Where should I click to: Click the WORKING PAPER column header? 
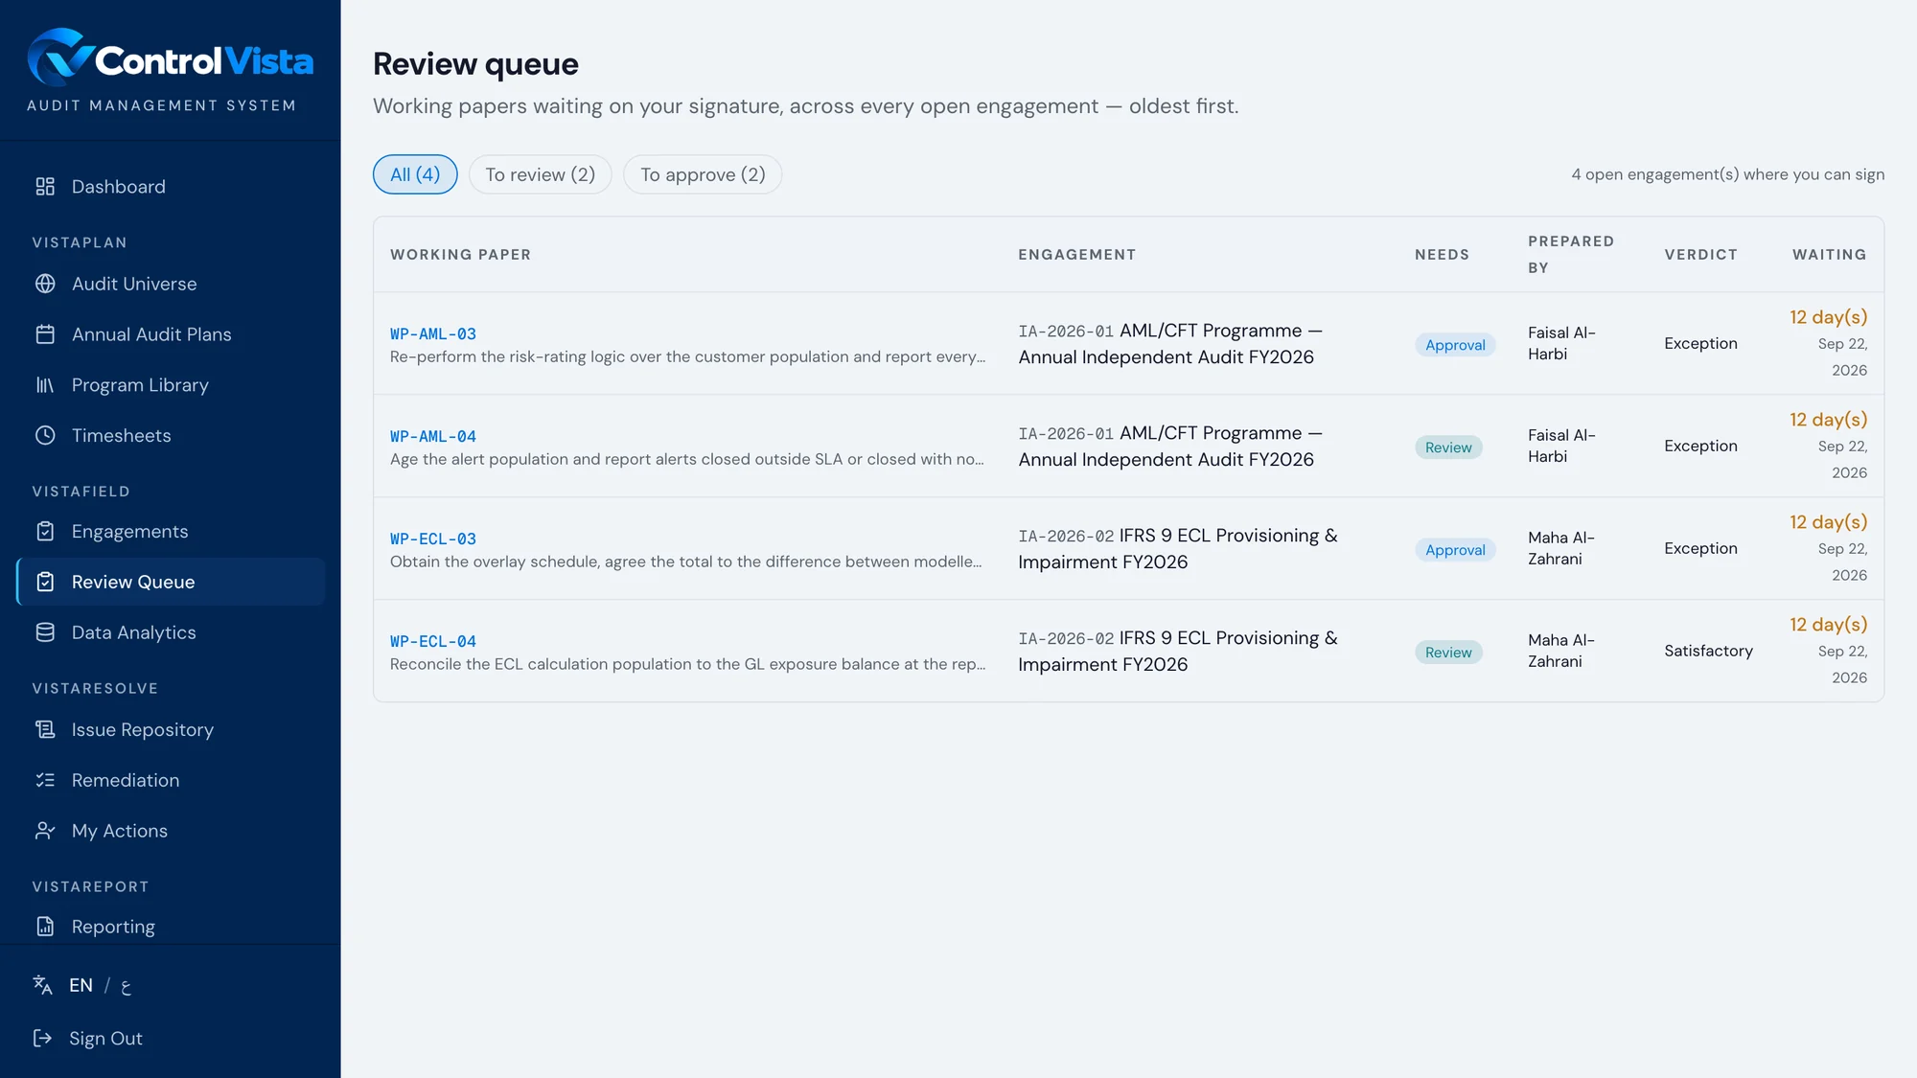click(x=460, y=255)
